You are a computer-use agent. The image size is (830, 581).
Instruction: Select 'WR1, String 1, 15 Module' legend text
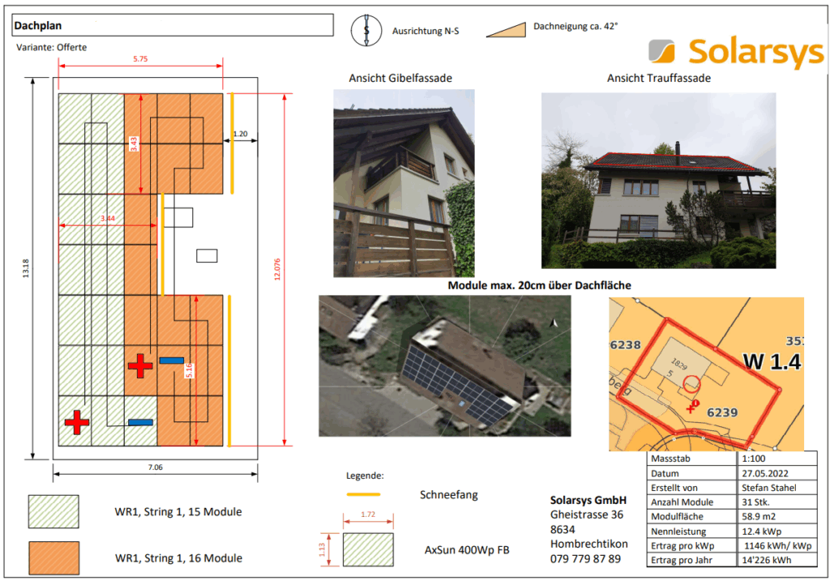click(x=178, y=511)
